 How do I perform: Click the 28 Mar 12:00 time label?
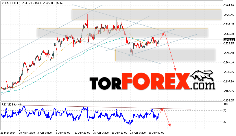(27, 133)
